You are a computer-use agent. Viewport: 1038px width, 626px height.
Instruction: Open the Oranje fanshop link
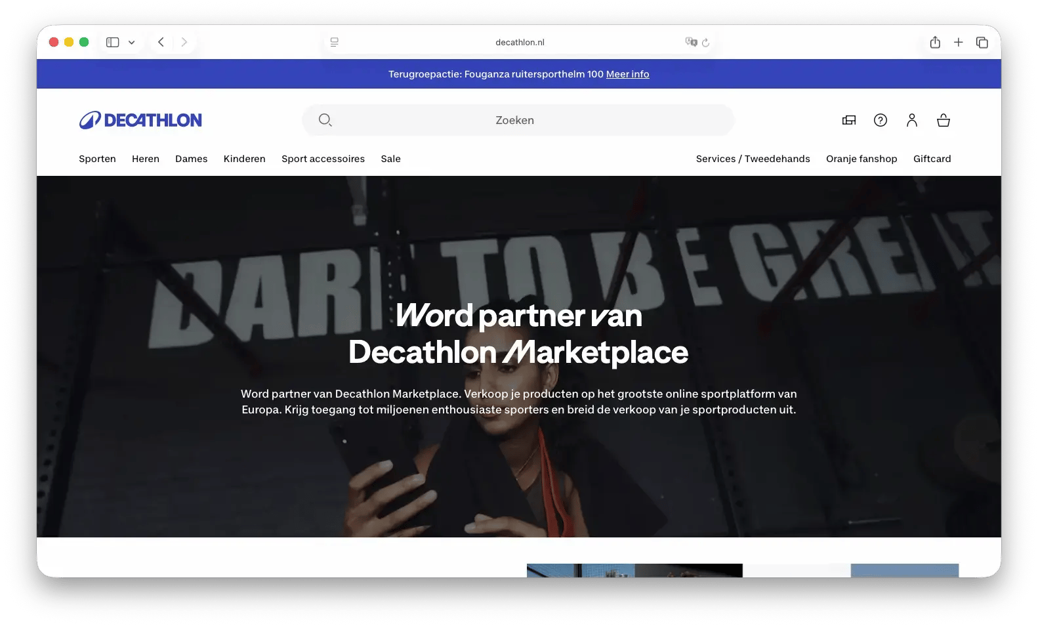click(x=862, y=159)
